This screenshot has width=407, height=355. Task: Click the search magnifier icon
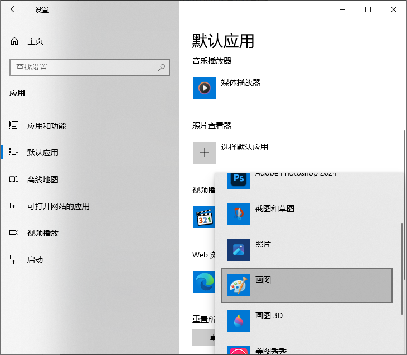pyautogui.click(x=162, y=67)
